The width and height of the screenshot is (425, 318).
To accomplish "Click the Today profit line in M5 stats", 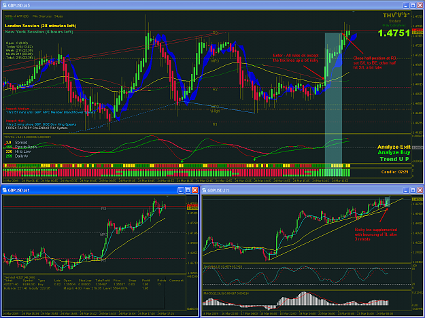I will point(19,47).
